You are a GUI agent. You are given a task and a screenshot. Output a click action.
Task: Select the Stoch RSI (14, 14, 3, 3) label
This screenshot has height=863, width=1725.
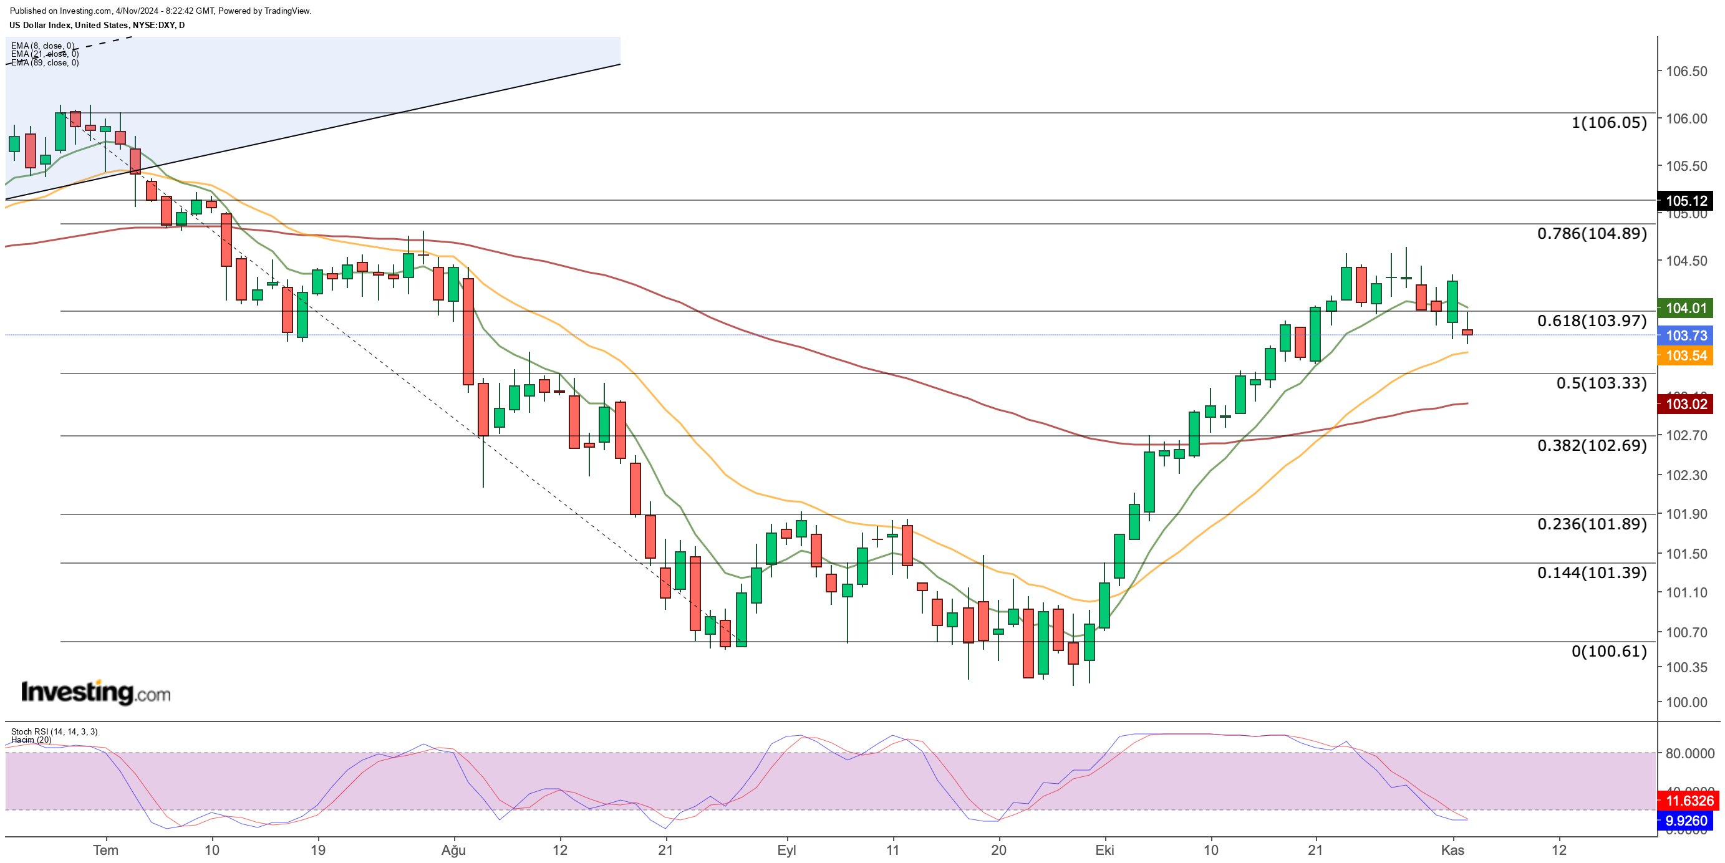click(54, 731)
